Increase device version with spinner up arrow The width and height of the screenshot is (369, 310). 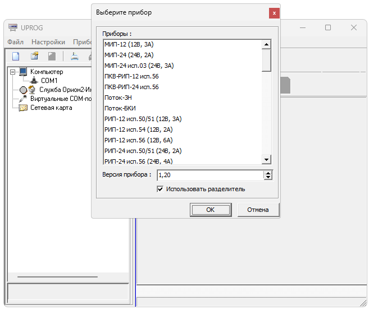tap(268, 173)
